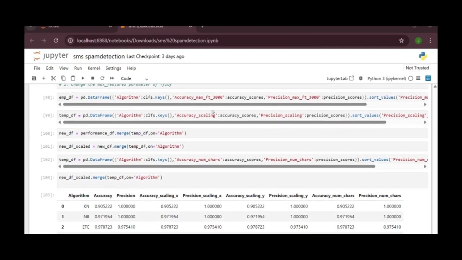
Task: Insert a new cell with plus icon
Action: tap(44, 78)
